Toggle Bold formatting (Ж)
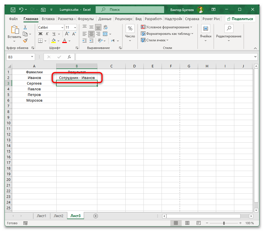This screenshot has width=264, height=231. click(x=40, y=34)
